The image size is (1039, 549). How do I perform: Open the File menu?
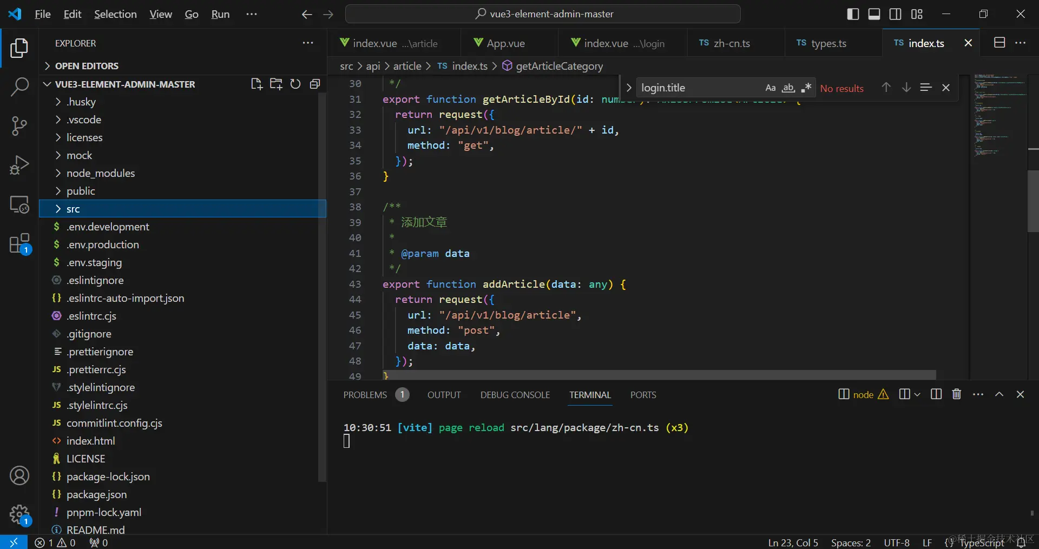tap(43, 14)
